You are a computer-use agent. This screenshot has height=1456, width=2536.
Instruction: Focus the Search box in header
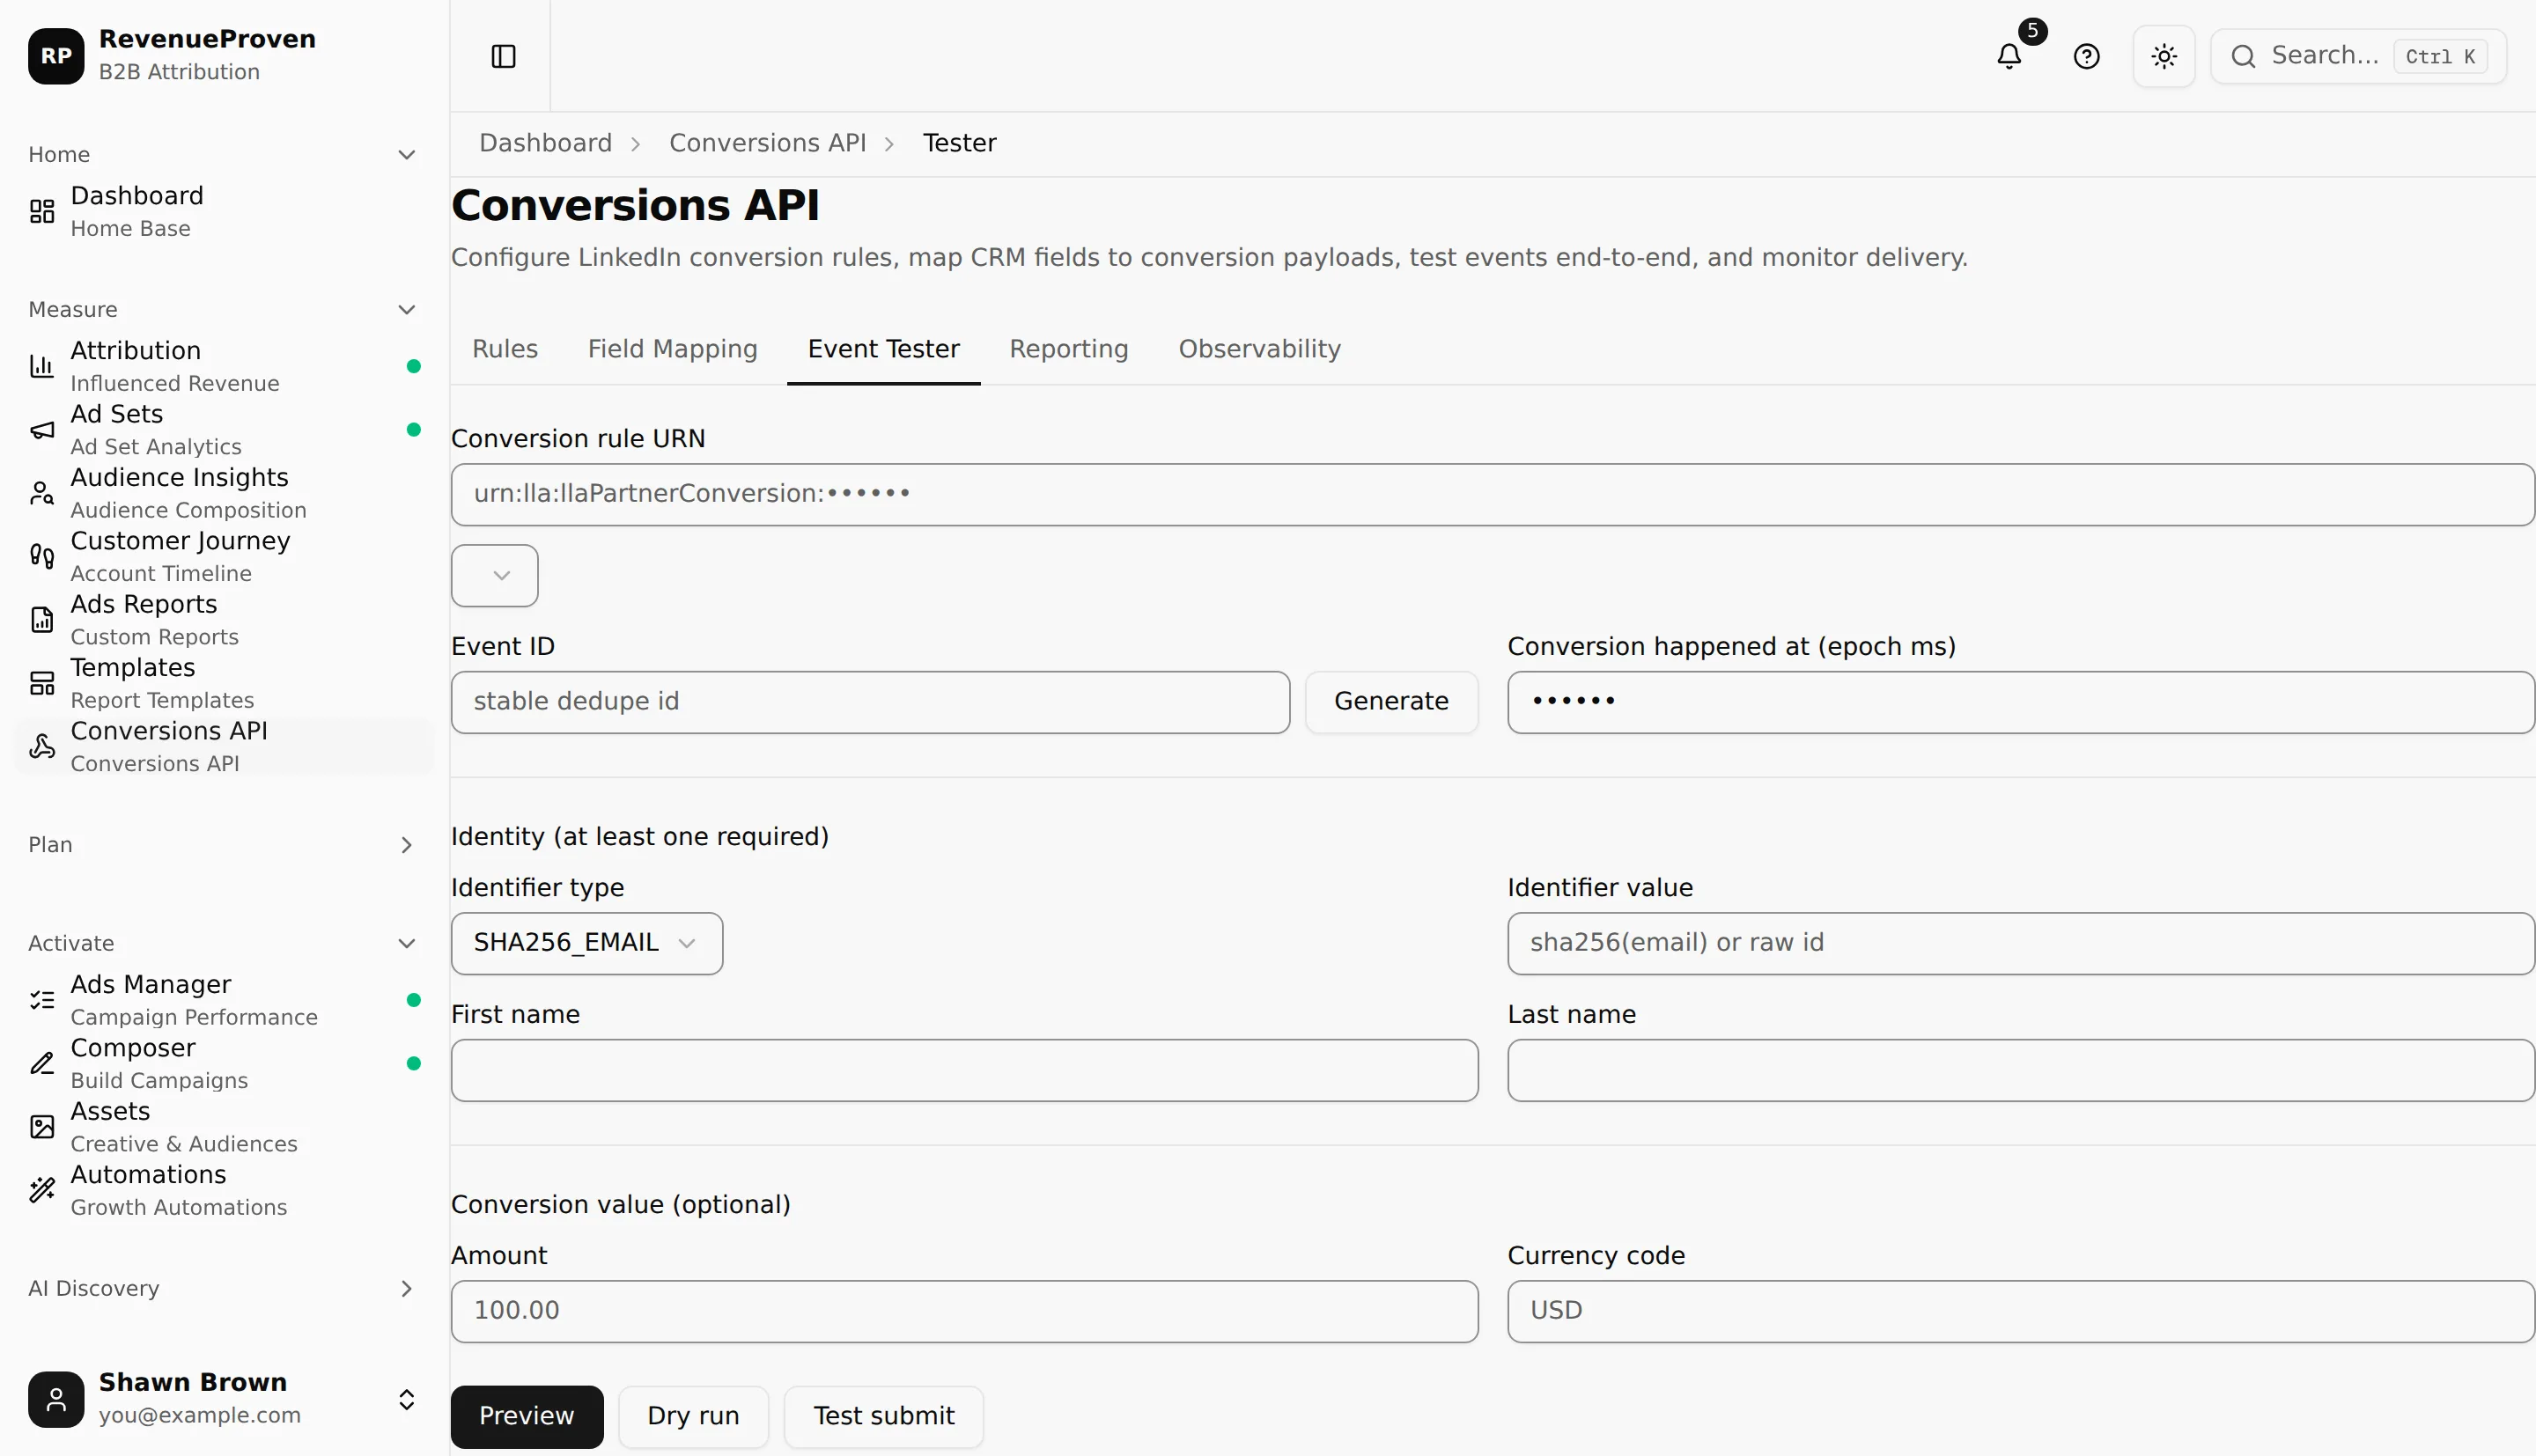click(x=2358, y=56)
